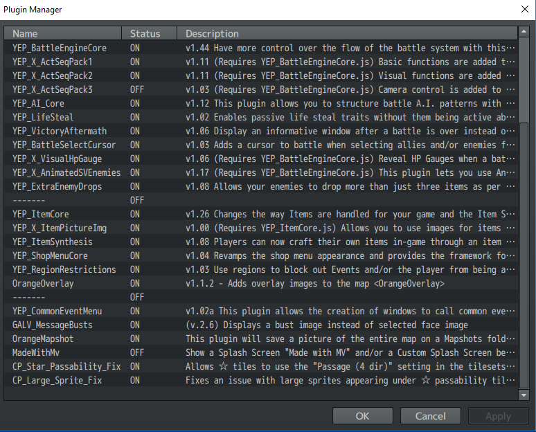The width and height of the screenshot is (536, 432).
Task: Click the Status column header
Action: click(x=149, y=33)
